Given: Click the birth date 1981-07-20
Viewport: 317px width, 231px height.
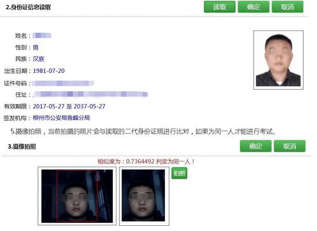Looking at the screenshot, I should click(x=49, y=71).
